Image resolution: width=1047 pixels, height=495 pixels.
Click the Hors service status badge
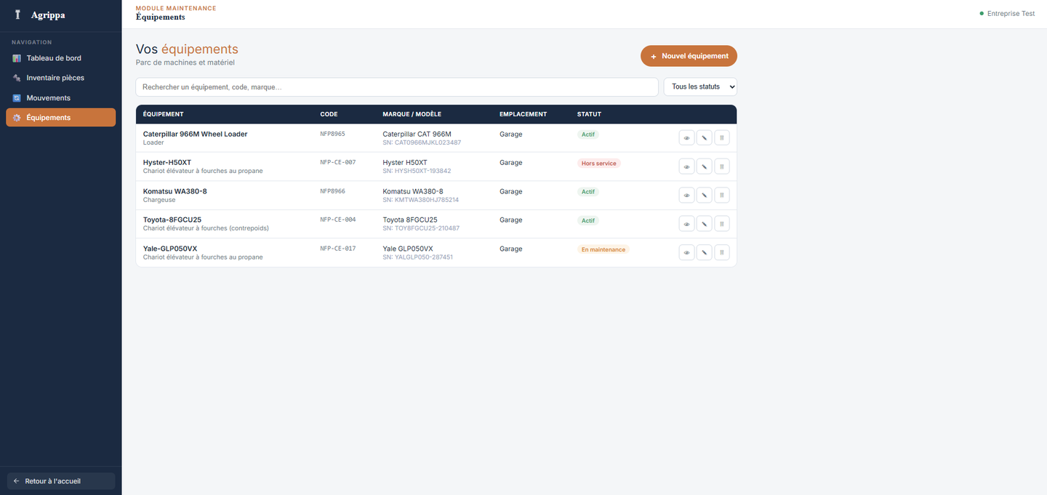tap(599, 164)
